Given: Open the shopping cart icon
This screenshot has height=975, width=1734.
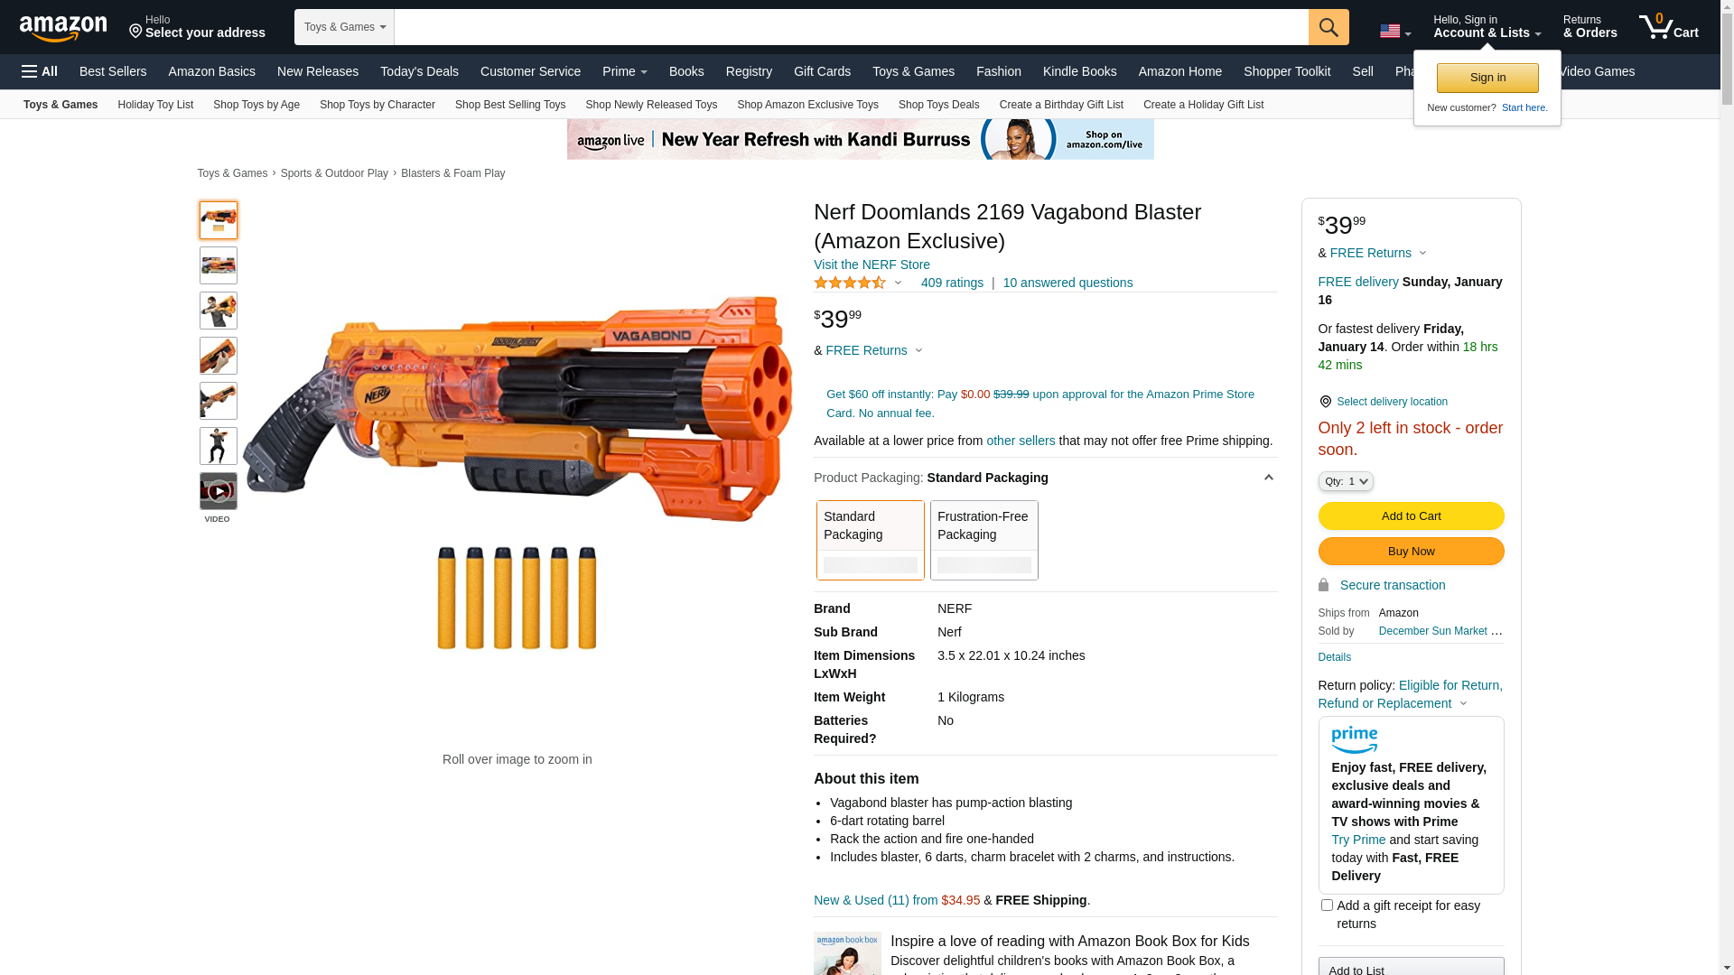Looking at the screenshot, I should click(1669, 27).
